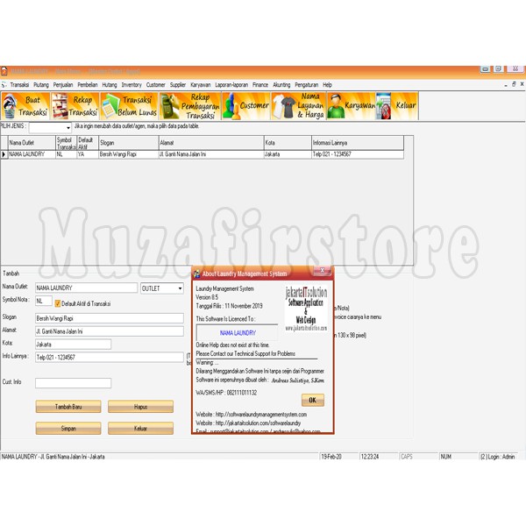
Task: Select NAMA LAUNDRY row selector arrow
Action: coord(4,154)
